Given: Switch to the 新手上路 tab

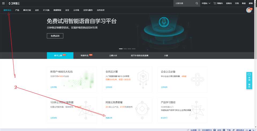Looking at the screenshot, I should click(60, 55).
